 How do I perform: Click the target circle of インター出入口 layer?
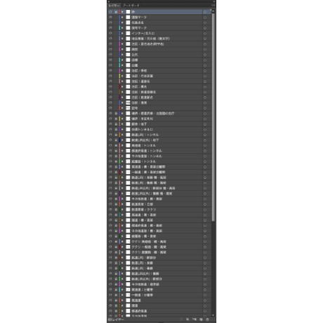point(205,33)
